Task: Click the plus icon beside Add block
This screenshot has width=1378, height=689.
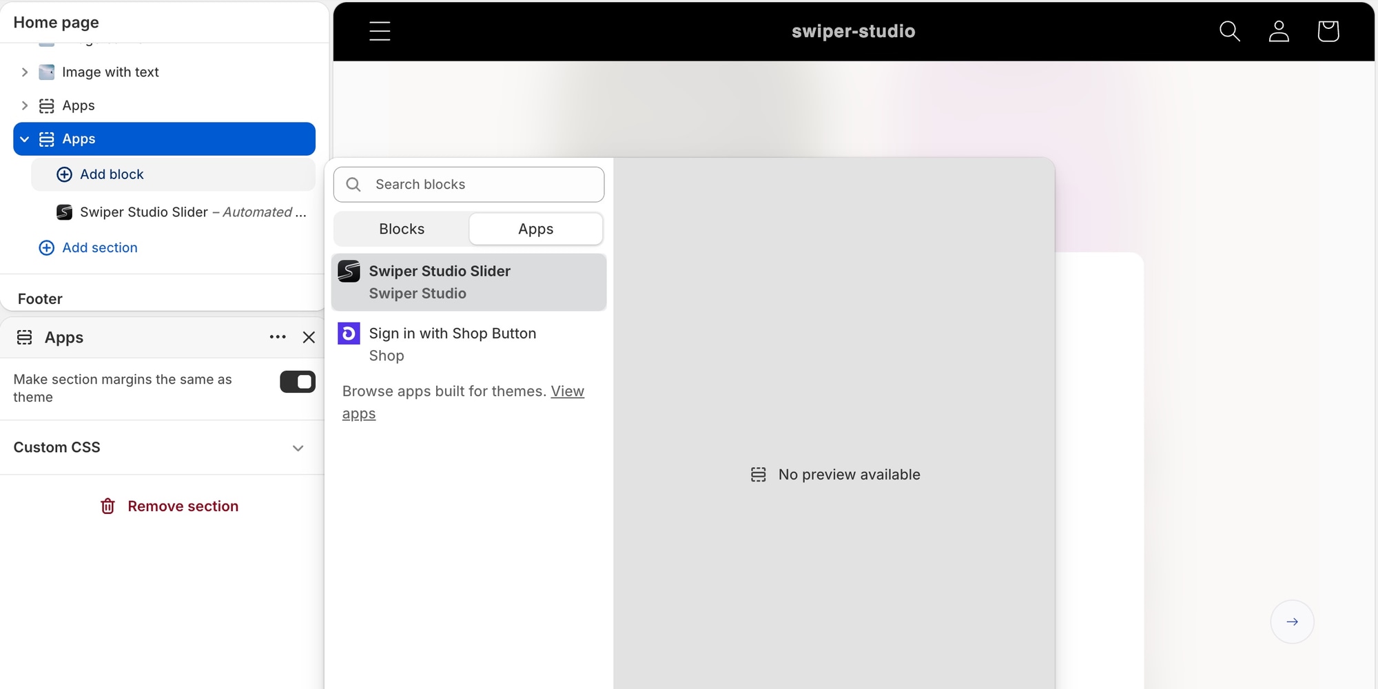Action: click(64, 174)
